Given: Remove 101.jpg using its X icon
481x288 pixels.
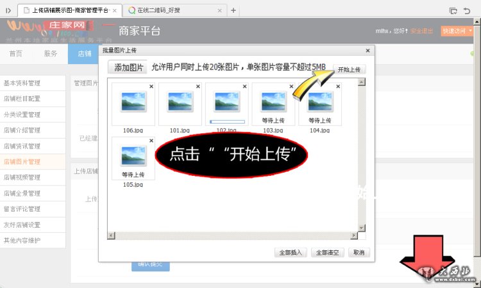Looking at the screenshot, I should pos(198,87).
